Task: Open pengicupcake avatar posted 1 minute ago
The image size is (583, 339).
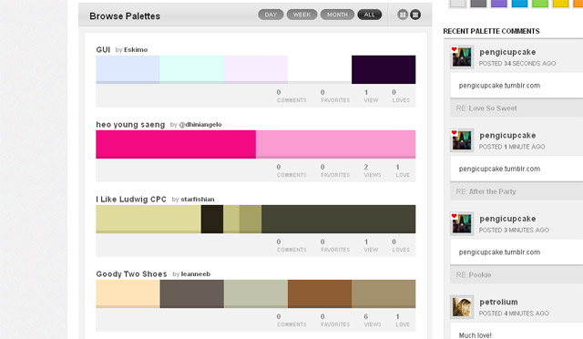Action: (462, 140)
